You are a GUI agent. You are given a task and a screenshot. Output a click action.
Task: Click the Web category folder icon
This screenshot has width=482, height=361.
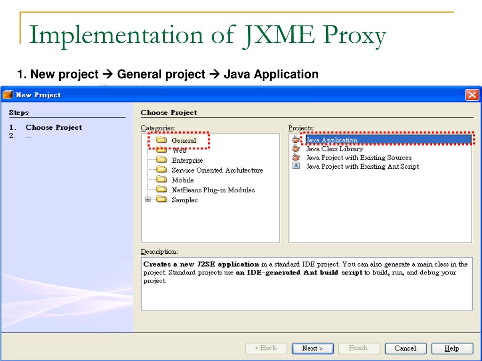(161, 150)
